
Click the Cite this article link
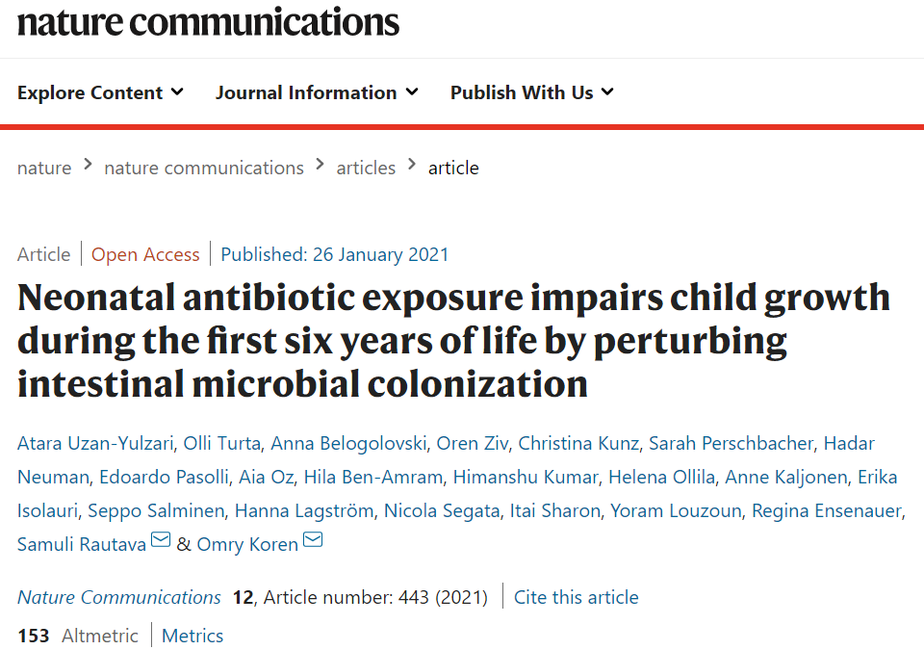(577, 597)
